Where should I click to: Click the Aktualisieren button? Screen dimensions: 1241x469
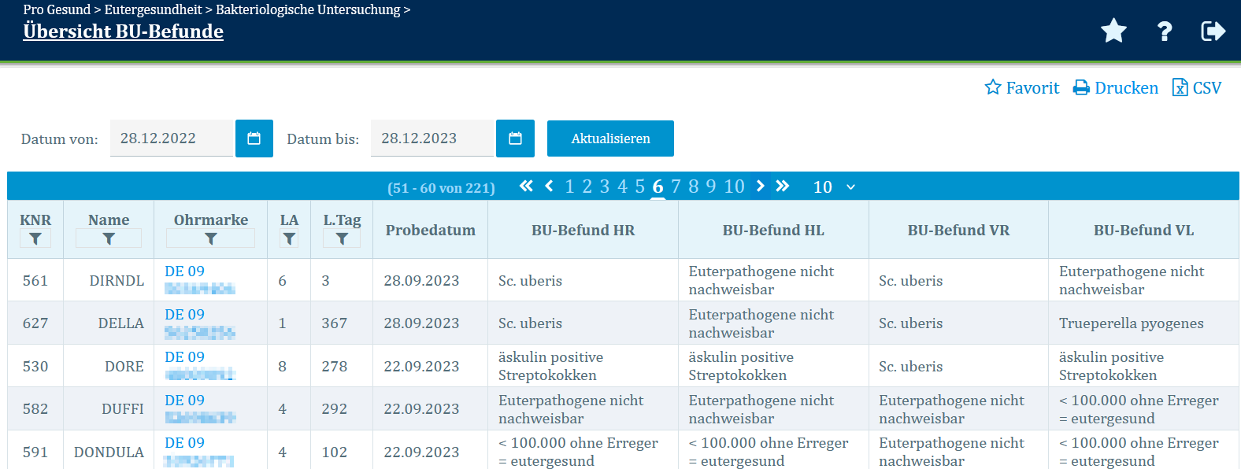tap(610, 138)
